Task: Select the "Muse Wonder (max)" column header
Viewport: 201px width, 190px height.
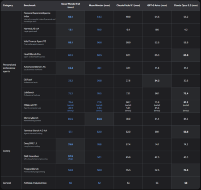Action: [x=99, y=5]
